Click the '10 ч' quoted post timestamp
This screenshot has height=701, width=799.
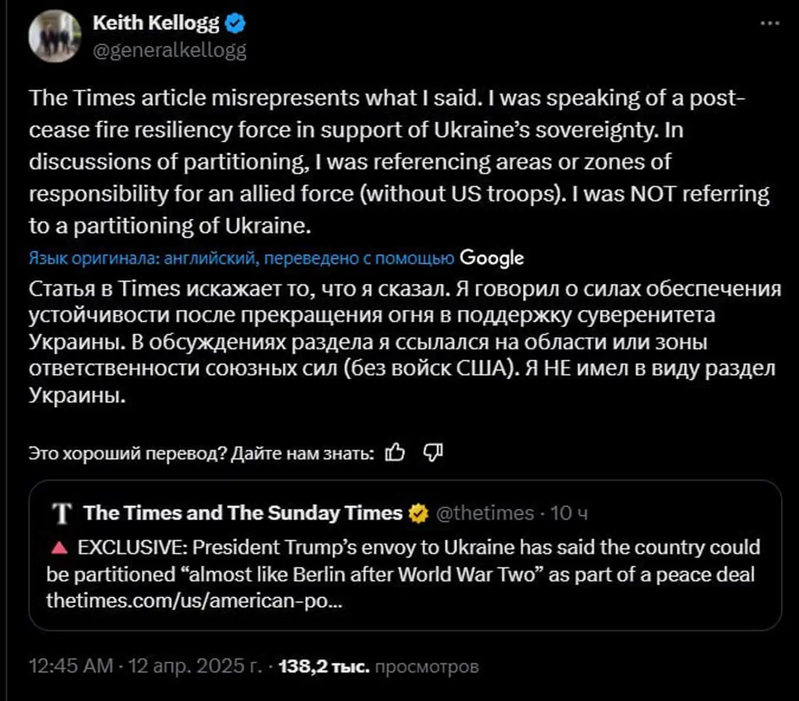[569, 513]
